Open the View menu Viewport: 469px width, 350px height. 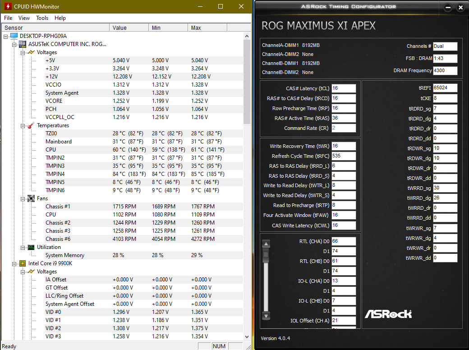pos(24,18)
